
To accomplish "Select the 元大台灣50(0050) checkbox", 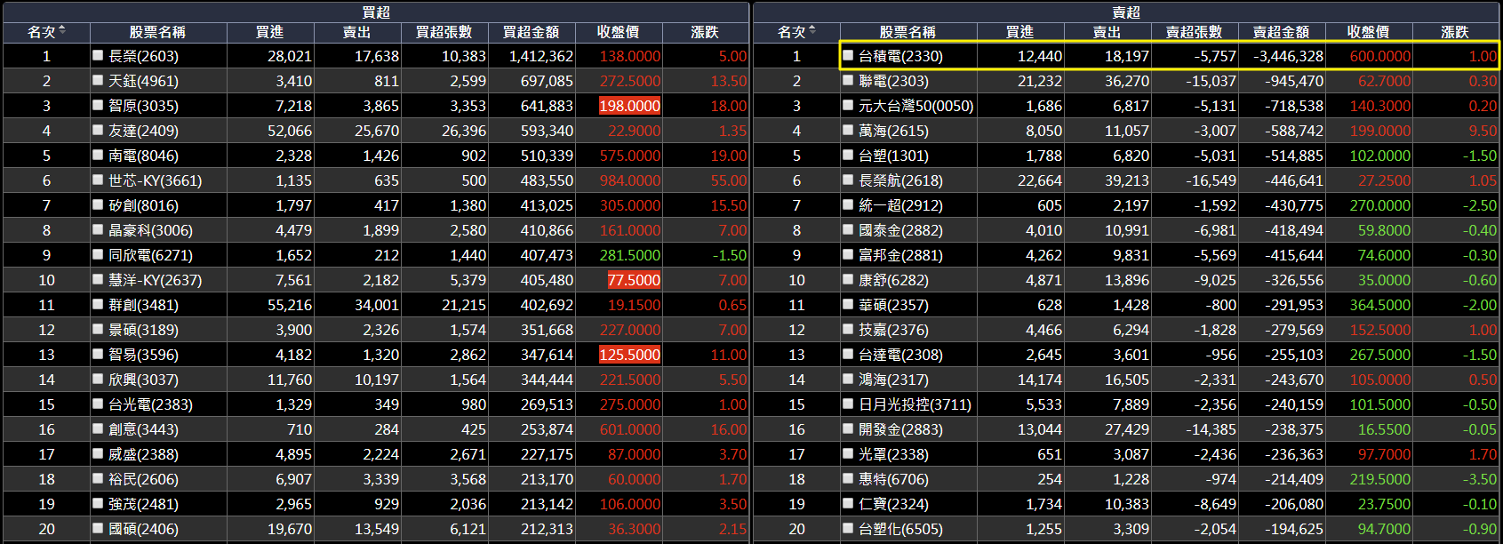I will [x=848, y=105].
